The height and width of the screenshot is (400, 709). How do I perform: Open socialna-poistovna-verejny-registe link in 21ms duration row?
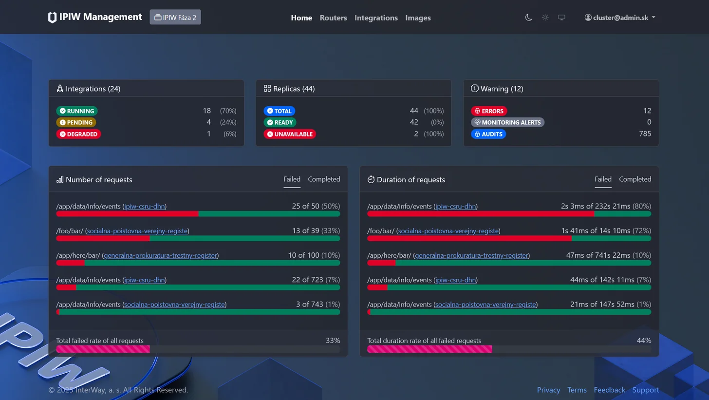(486, 305)
